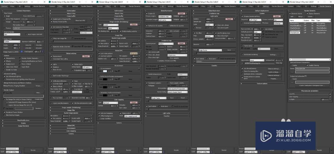Toggle Store direct light checkbox
This screenshot has height=154, width=334.
pos(216,36)
